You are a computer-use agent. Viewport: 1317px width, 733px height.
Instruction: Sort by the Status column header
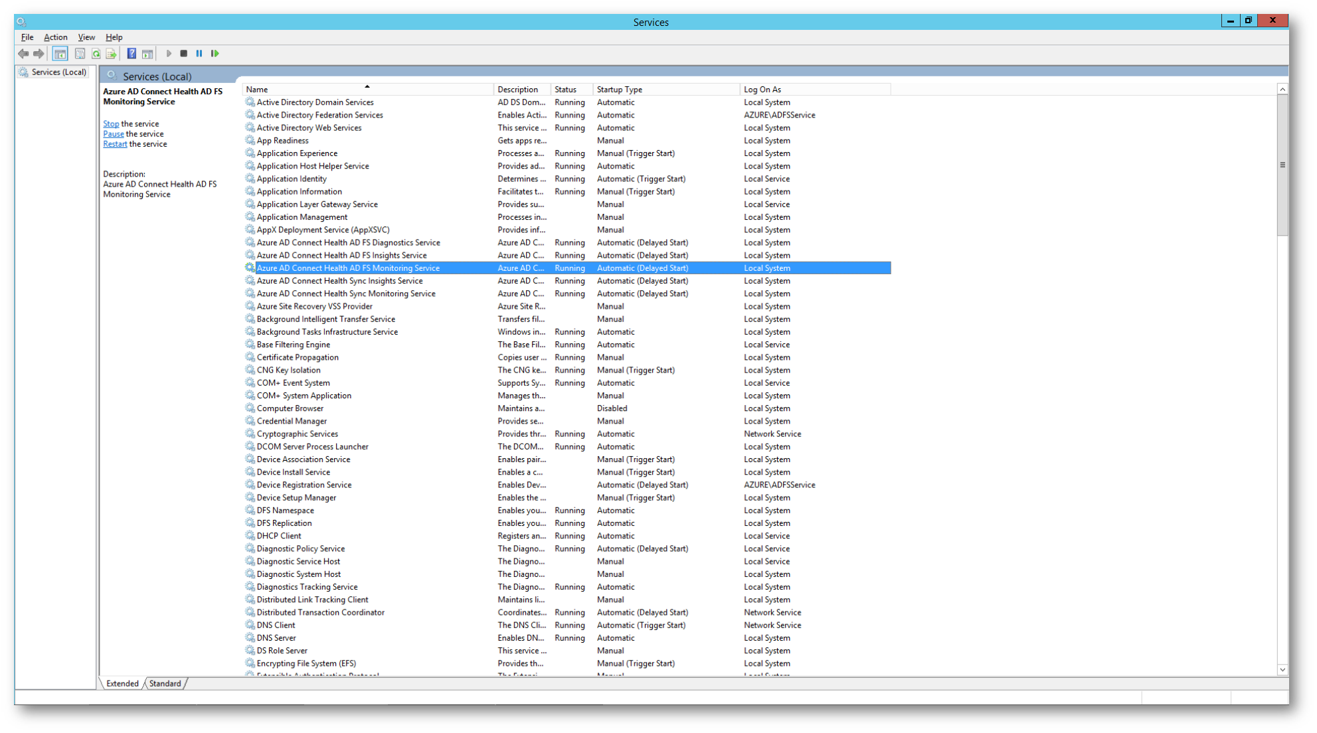click(572, 89)
